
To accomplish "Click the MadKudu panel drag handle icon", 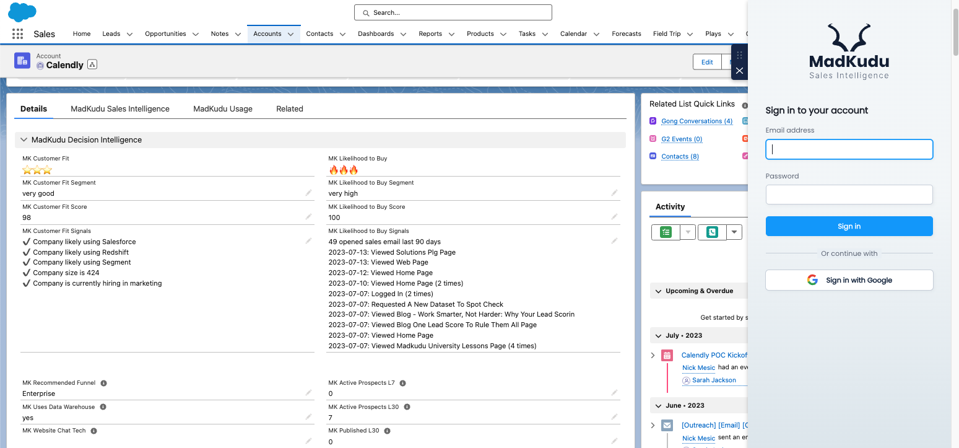I will 739,55.
